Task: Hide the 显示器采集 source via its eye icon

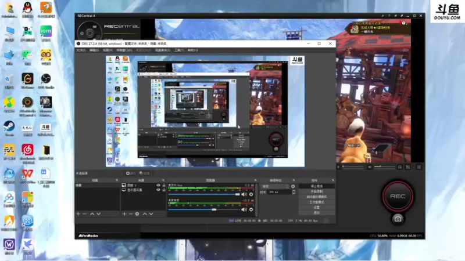Action: tap(158, 190)
